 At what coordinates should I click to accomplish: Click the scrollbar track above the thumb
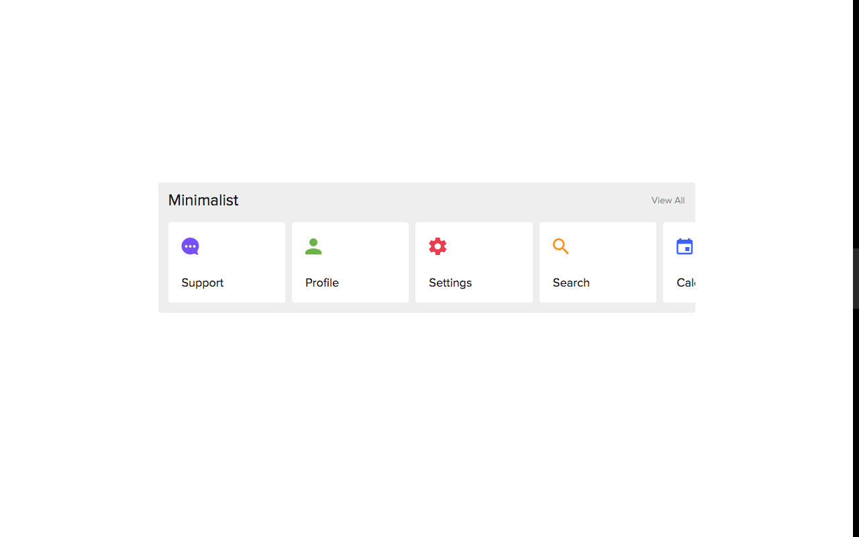(856, 124)
